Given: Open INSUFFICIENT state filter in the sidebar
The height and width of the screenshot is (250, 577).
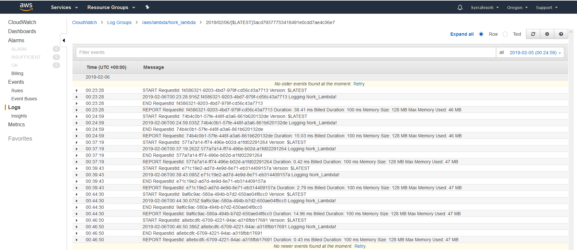Looking at the screenshot, I should 26,57.
